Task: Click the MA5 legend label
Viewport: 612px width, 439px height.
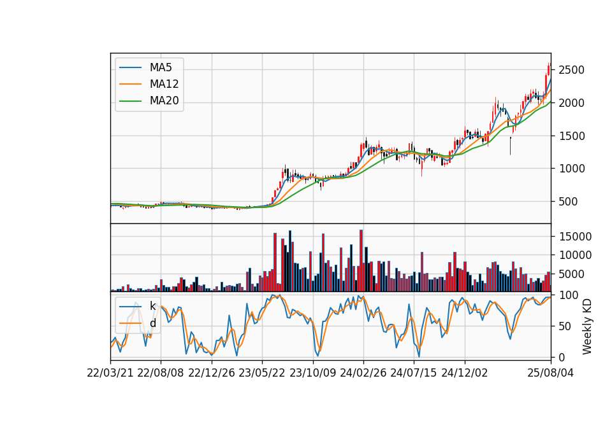Action: (x=161, y=67)
